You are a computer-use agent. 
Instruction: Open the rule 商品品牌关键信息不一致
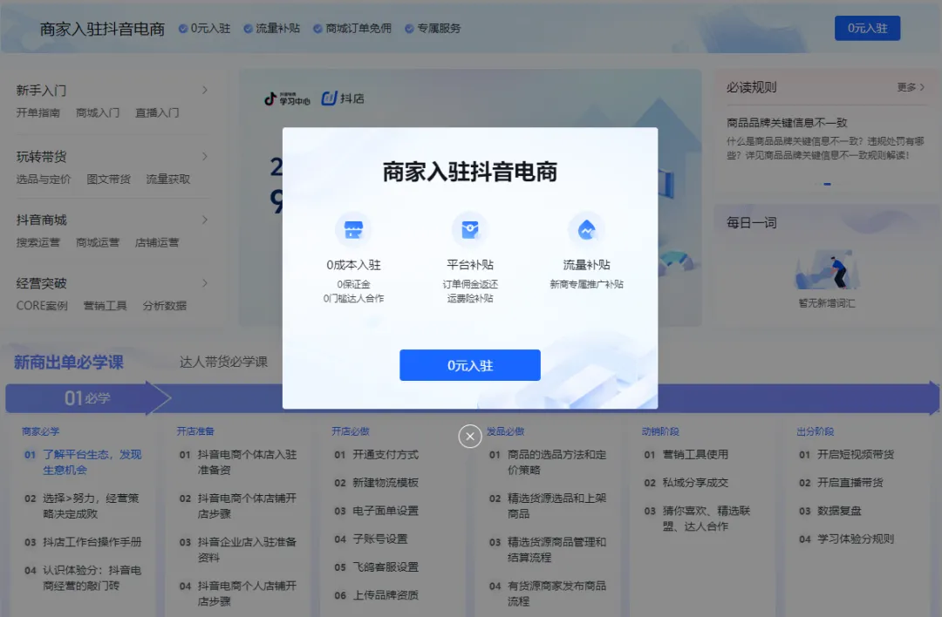(787, 122)
